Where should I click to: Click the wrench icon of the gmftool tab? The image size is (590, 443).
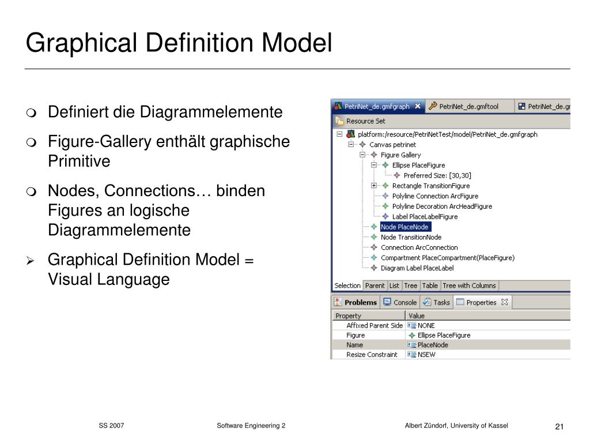[x=433, y=106]
